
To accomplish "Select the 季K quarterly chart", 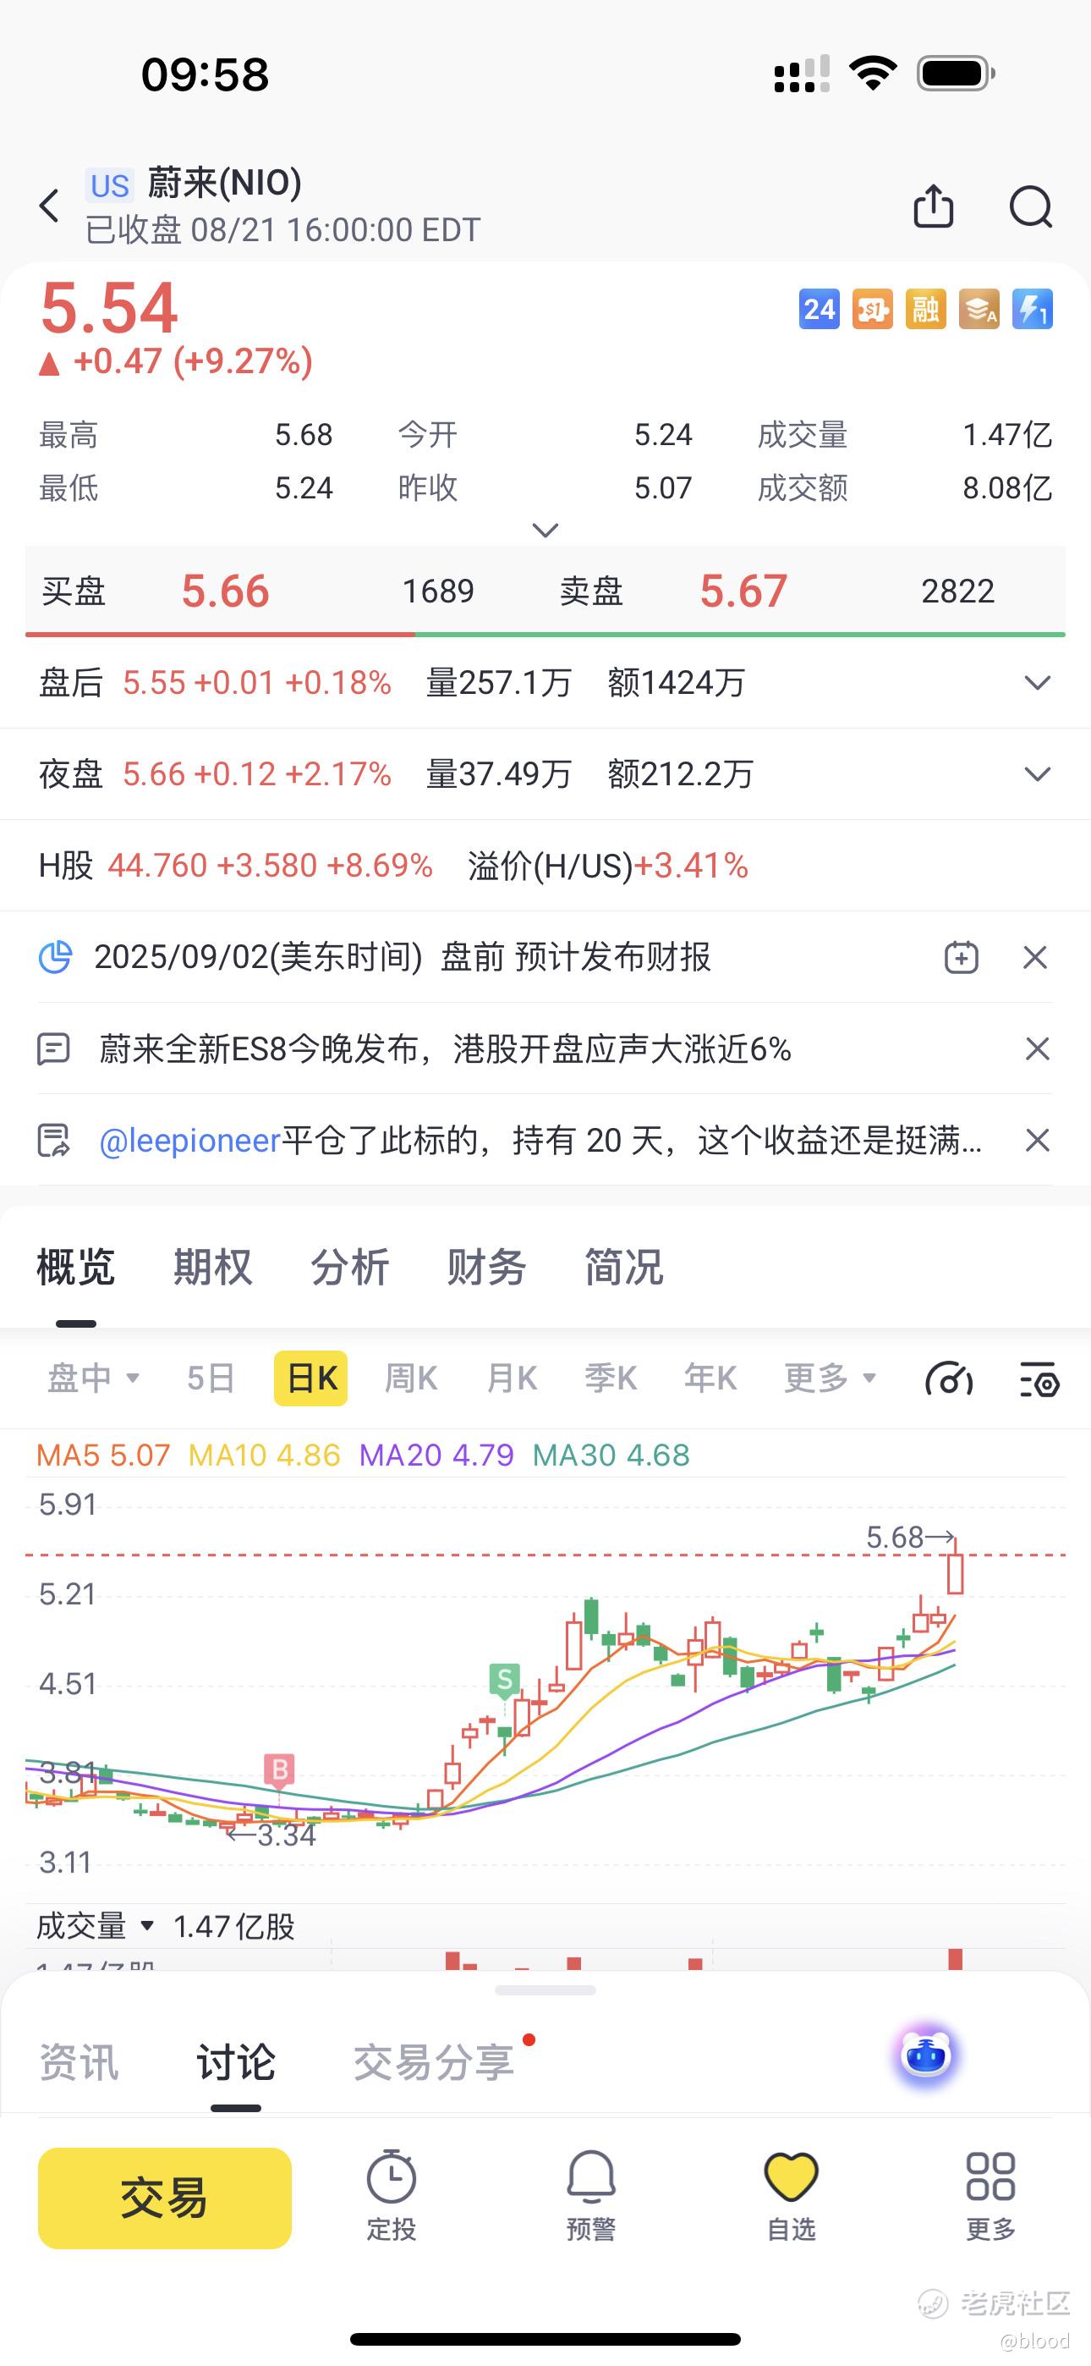I will (x=611, y=1378).
